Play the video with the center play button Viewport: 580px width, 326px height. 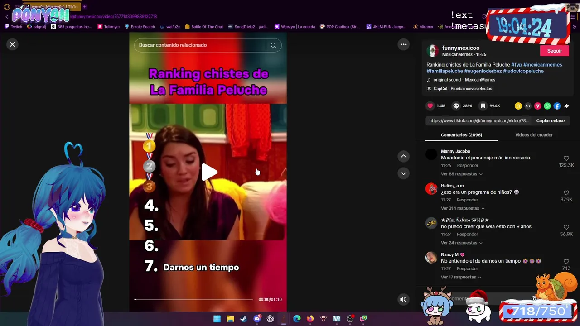(x=209, y=172)
